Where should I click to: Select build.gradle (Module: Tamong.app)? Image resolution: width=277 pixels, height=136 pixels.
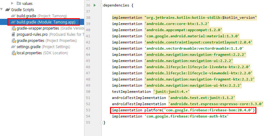(x=46, y=22)
